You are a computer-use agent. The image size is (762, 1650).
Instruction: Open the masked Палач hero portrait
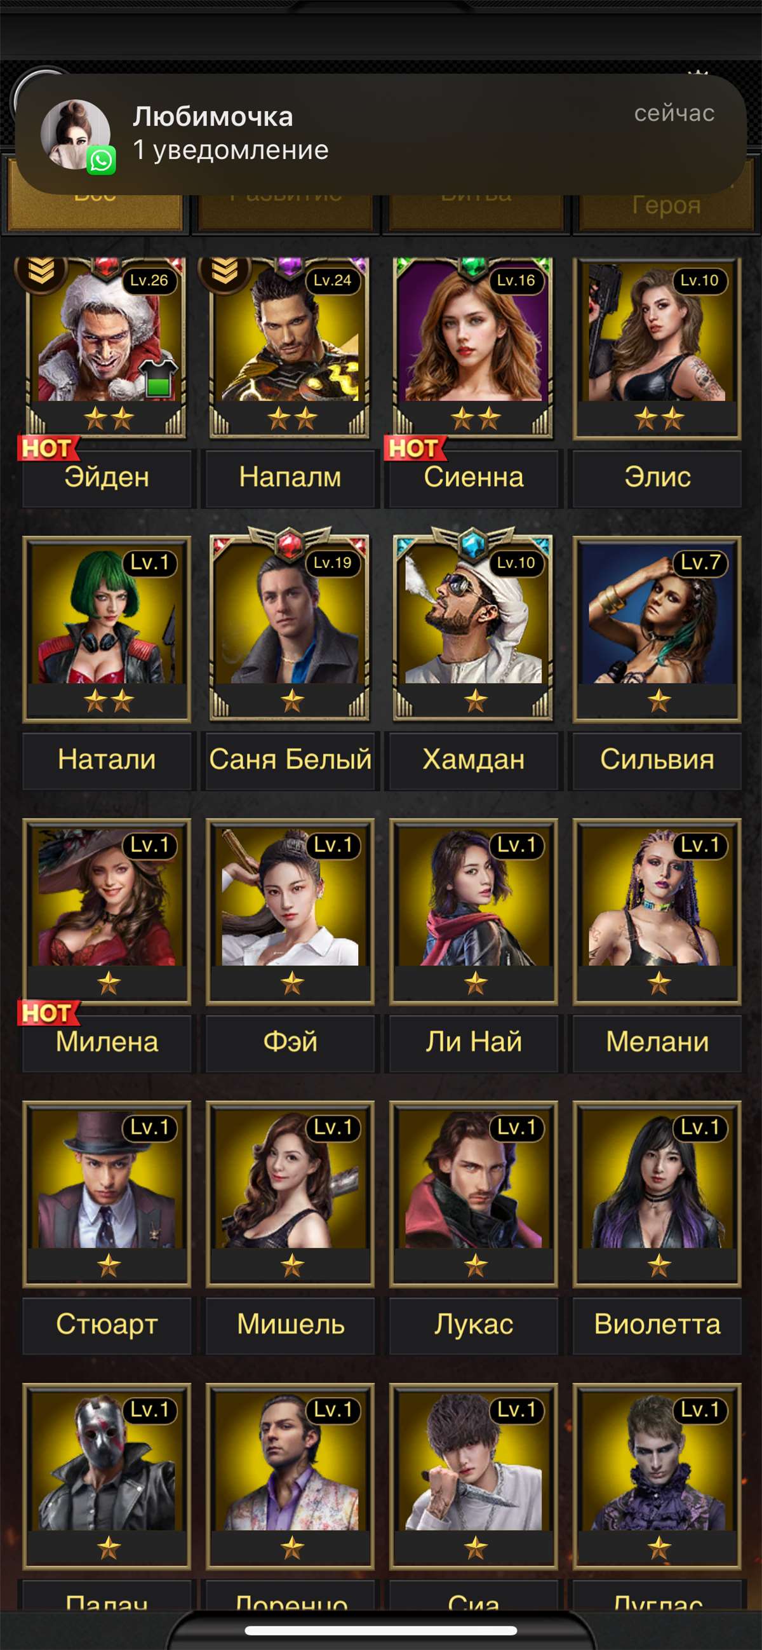107,1475
